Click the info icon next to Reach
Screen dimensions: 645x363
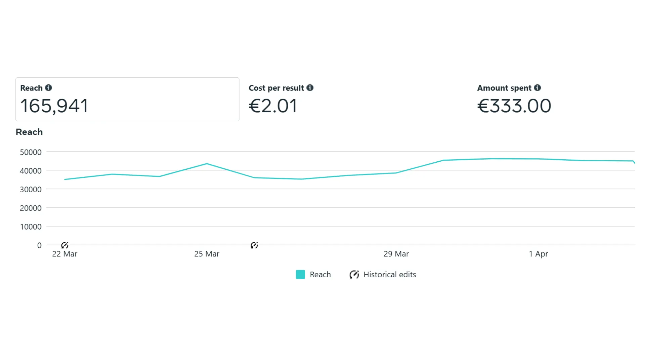[x=48, y=88]
